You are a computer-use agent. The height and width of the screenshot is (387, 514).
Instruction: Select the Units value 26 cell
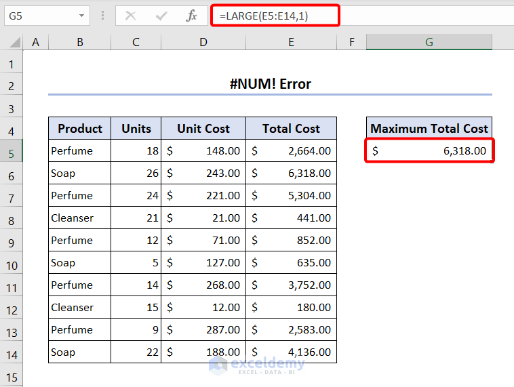tap(136, 174)
